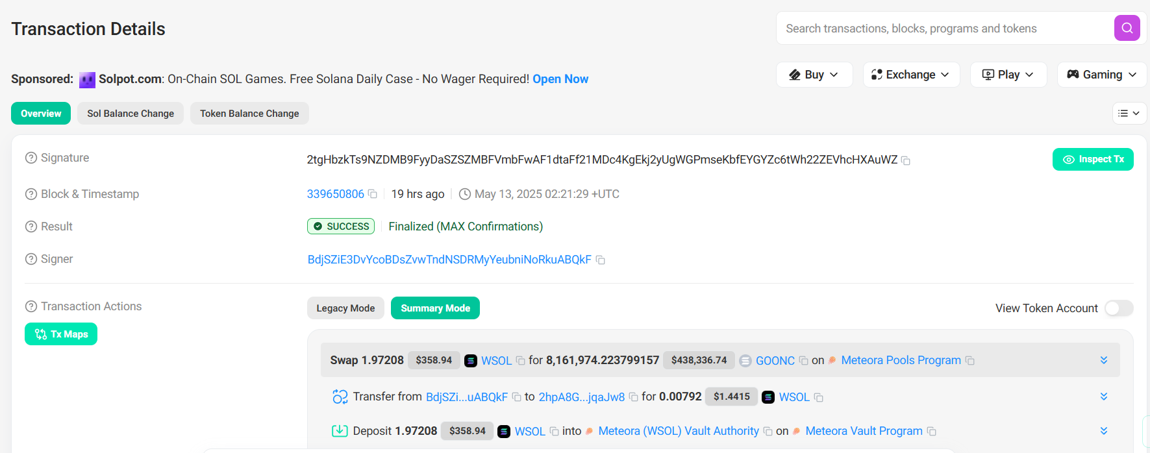Click help icon next to Signer
Screen dimensions: 1150x453
pos(31,259)
